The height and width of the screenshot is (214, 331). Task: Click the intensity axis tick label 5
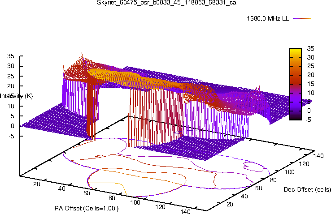12,116
